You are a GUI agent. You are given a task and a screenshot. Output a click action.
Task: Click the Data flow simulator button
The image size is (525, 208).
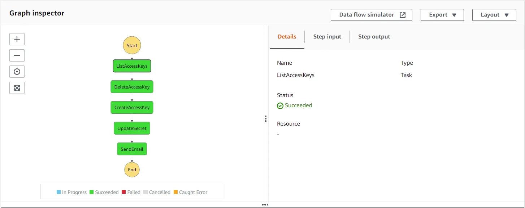(367, 15)
